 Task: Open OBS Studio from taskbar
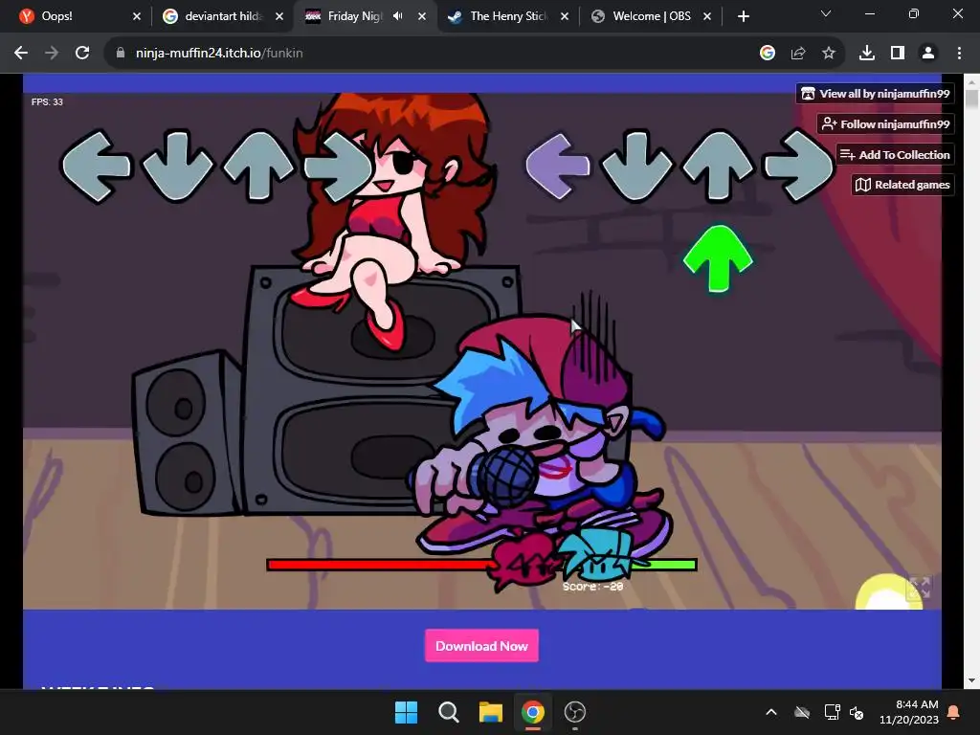click(575, 712)
